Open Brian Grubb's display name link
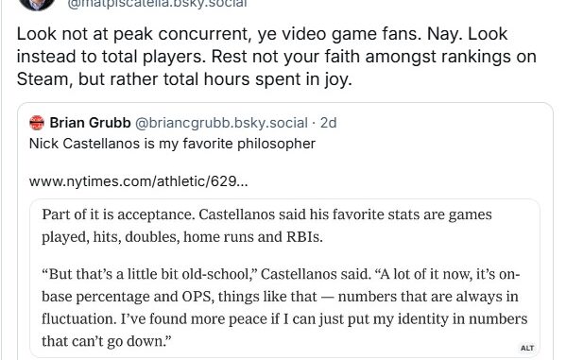This screenshot has width=566, height=360. (x=91, y=123)
